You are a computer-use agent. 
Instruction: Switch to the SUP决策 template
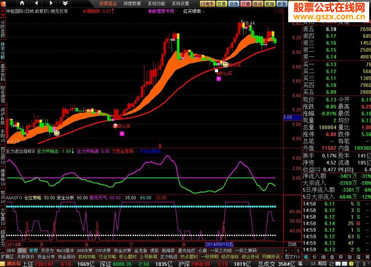[x=103, y=251]
